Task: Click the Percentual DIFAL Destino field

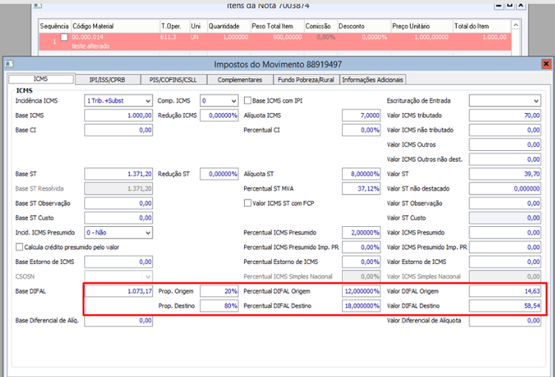Action: click(x=361, y=306)
